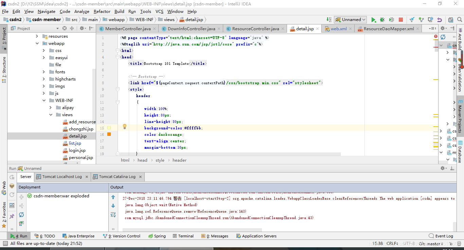464x250 pixels.
Task: Expand the css folder
Action: point(44,51)
